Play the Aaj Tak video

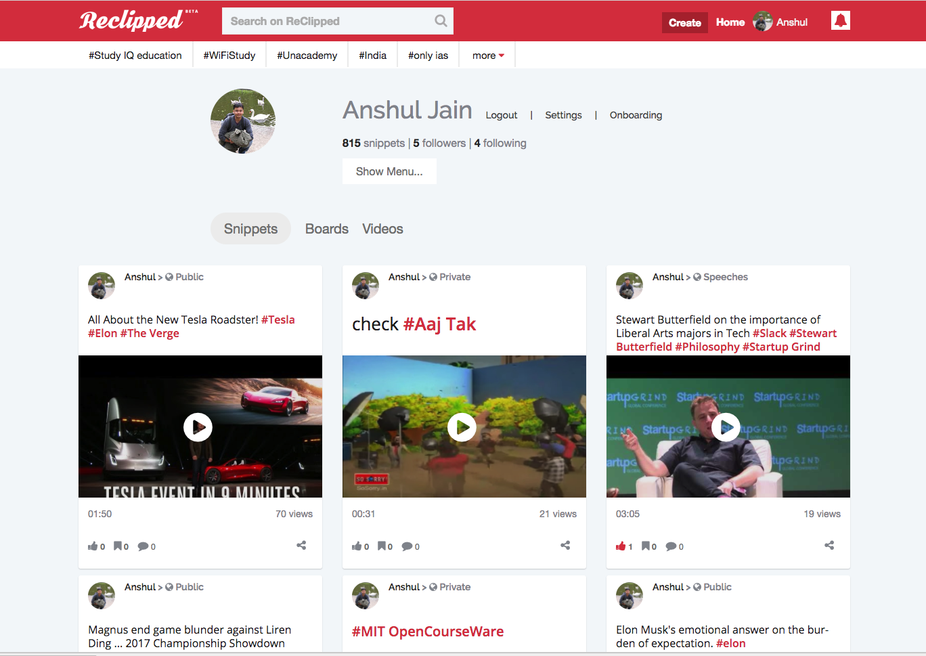pyautogui.click(x=462, y=427)
